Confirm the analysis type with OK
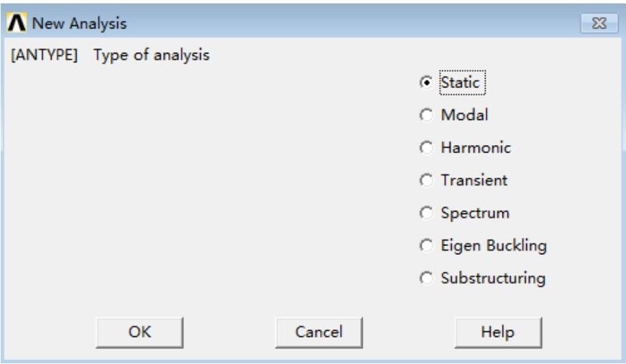Screen dimensions: 626x364 140,332
